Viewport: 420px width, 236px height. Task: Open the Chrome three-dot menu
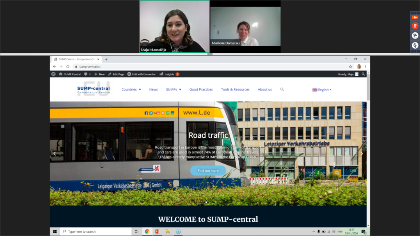point(365,67)
